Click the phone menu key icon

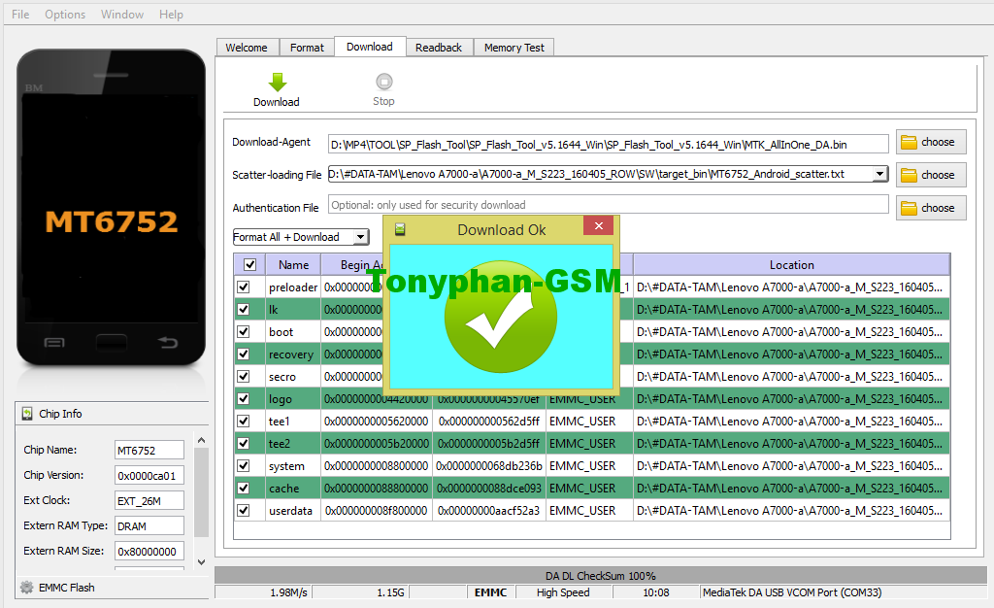[x=54, y=343]
